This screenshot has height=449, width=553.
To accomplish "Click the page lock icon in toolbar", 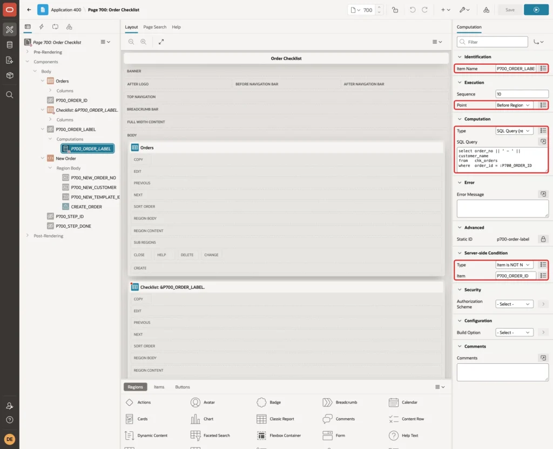I will point(395,10).
